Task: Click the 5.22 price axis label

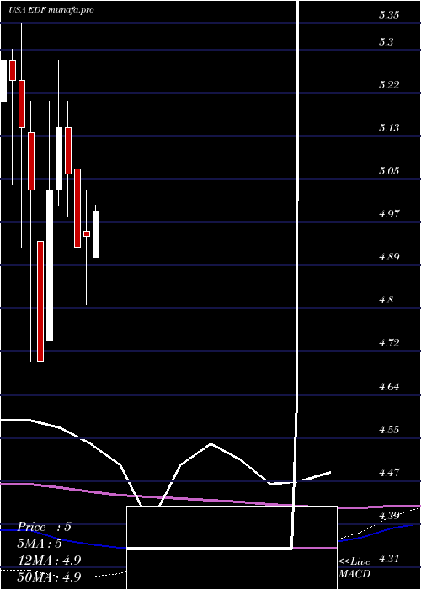Action: [389, 85]
